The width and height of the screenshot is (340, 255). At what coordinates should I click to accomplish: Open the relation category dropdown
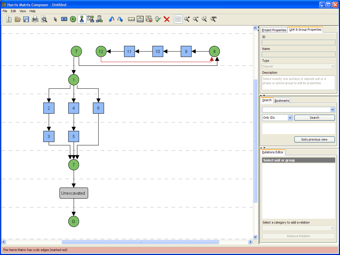click(x=298, y=228)
